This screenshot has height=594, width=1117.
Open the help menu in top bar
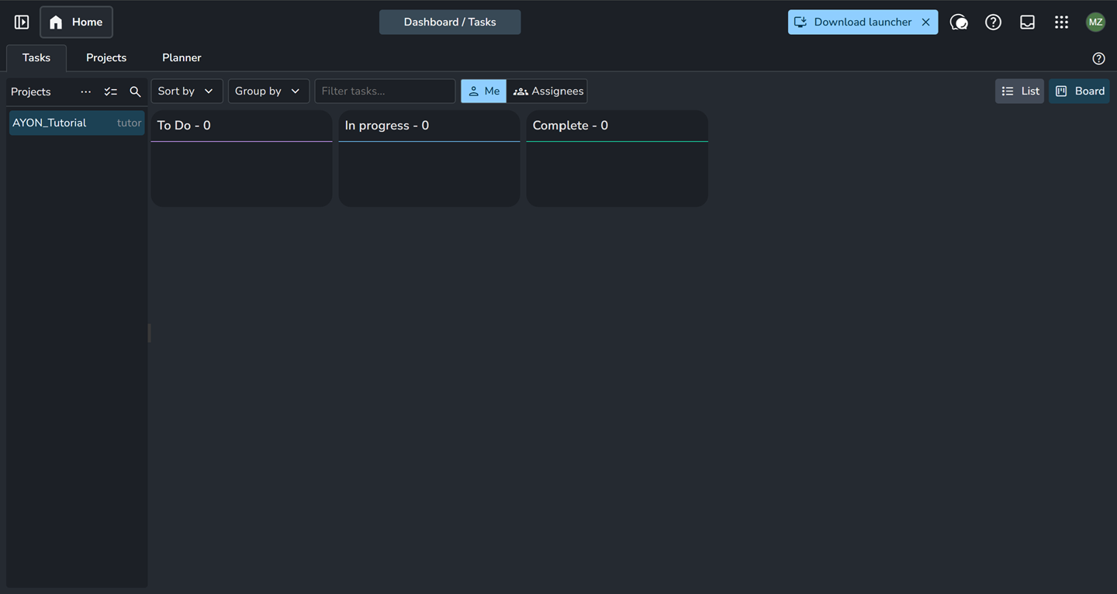point(993,22)
